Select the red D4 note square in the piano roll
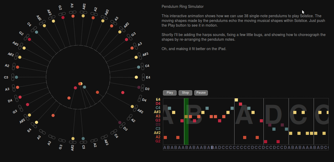Viewport: 334px width, 162px height. (241, 104)
